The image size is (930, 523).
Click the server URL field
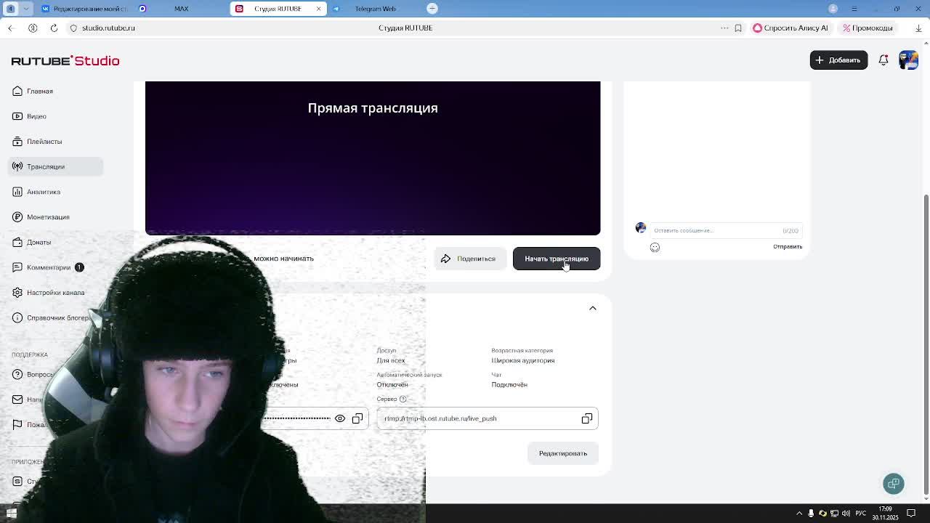[488, 418]
